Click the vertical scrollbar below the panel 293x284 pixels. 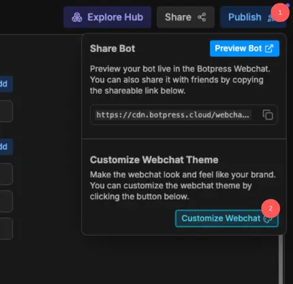tap(281, 259)
